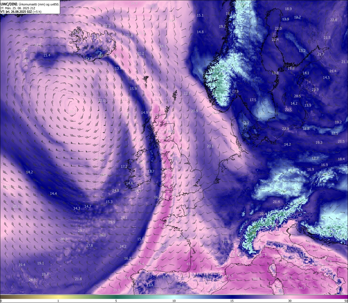
Task: Click the map value 21.7
Action: point(321,54)
